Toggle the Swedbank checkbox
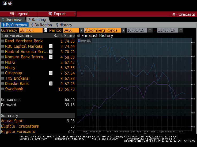Screen dimensions: 197x147 pyautogui.click(x=2, y=89)
